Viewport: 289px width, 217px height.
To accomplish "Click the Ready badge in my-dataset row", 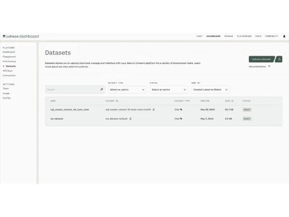I will point(247,119).
